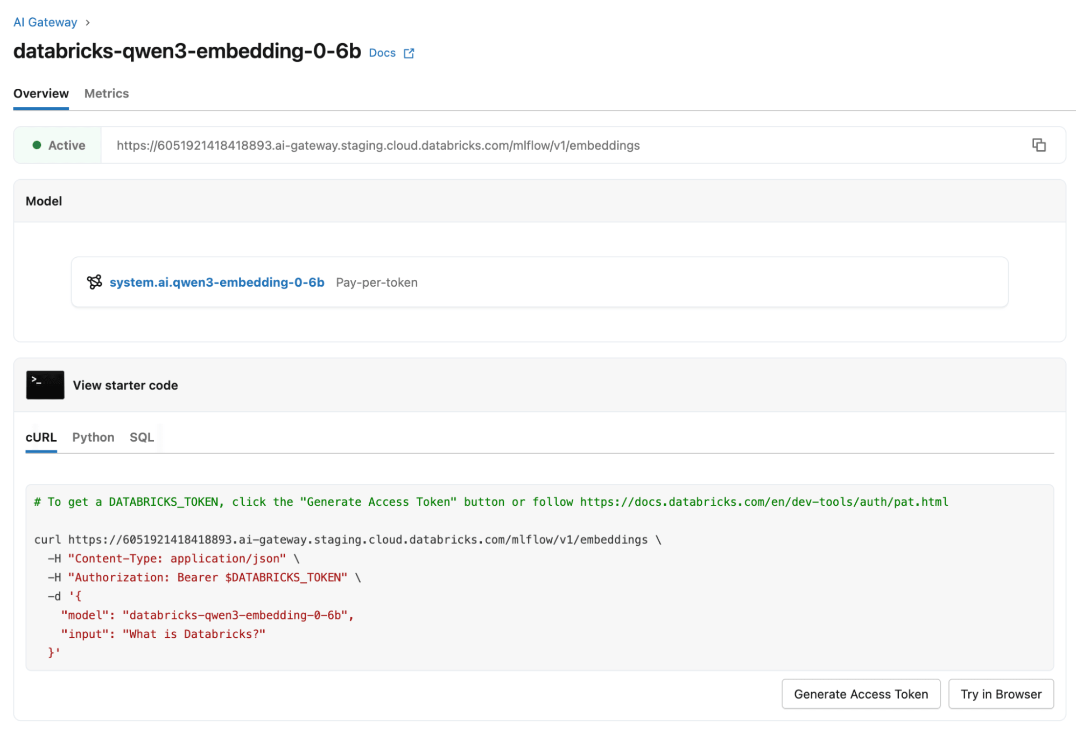Switch to the Metrics tab
Screen dimensions: 1076x733
tap(107, 94)
